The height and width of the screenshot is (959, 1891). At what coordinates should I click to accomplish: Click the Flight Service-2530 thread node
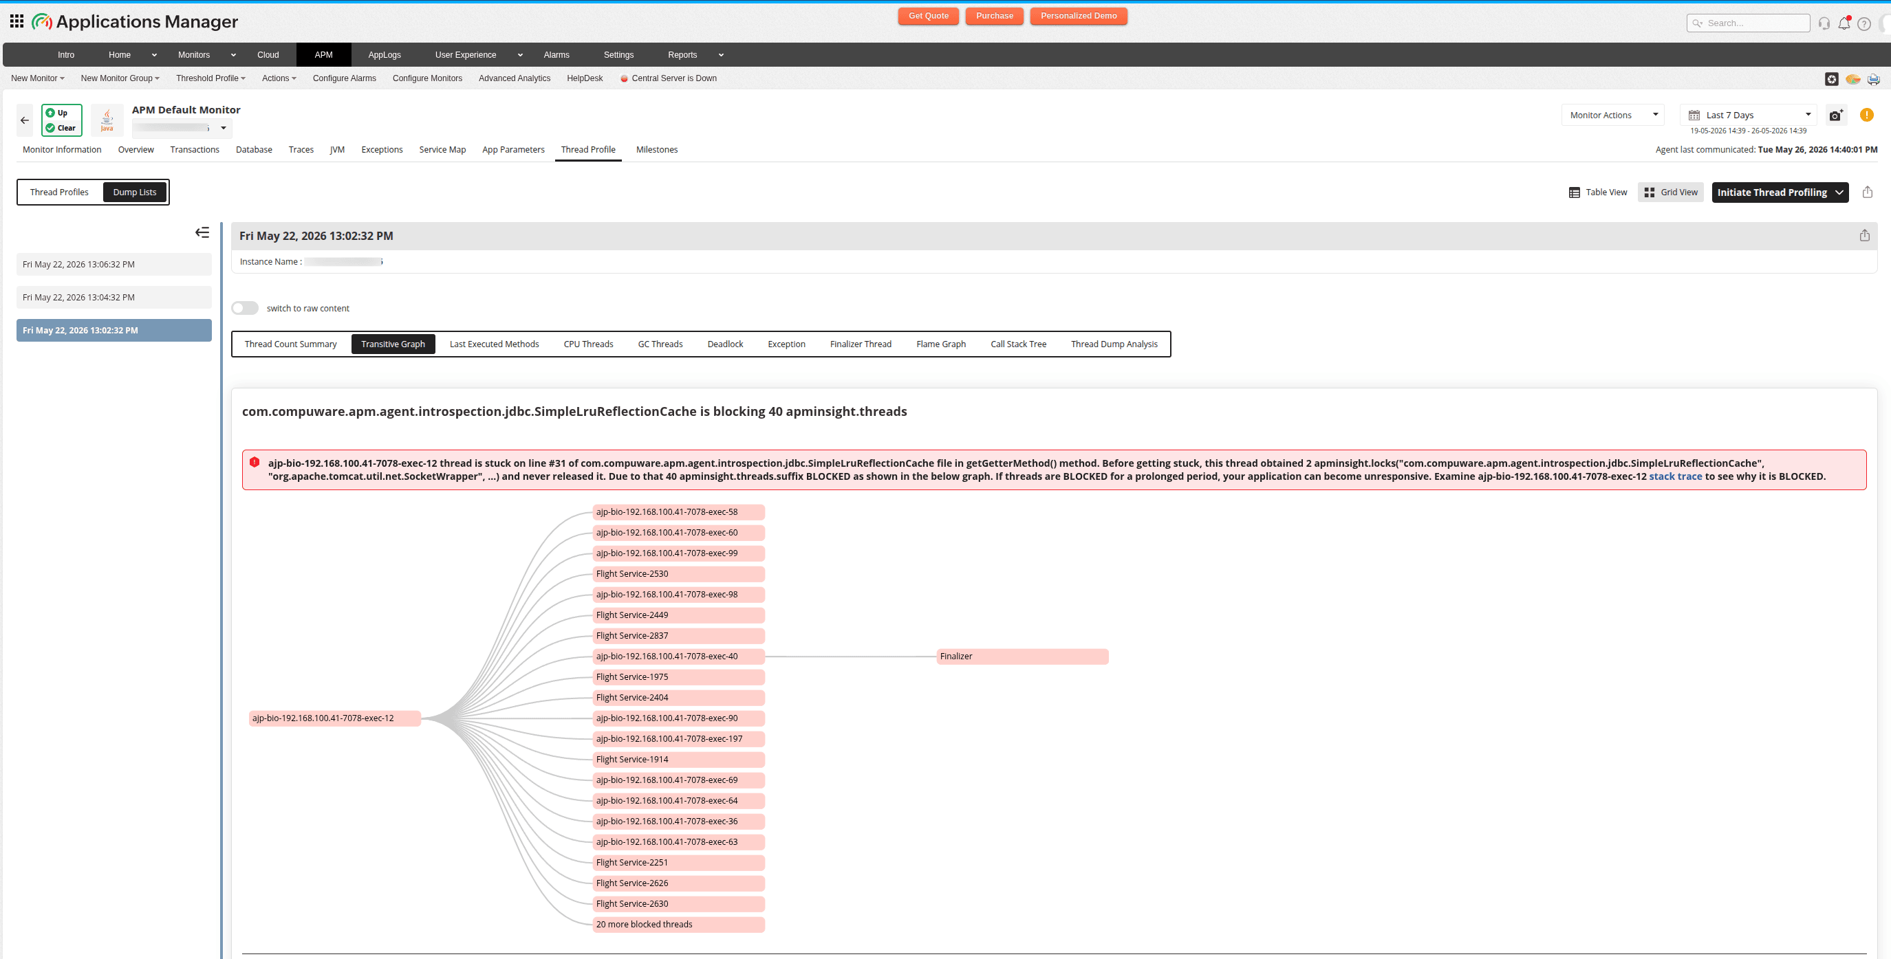678,574
